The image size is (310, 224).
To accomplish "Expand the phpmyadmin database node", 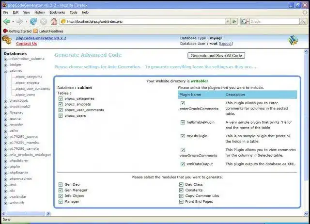I will (x=5, y=179).
